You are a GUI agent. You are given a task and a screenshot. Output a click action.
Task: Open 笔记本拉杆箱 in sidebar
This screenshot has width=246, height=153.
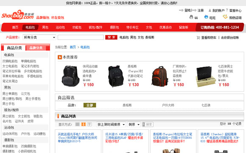[11, 71]
